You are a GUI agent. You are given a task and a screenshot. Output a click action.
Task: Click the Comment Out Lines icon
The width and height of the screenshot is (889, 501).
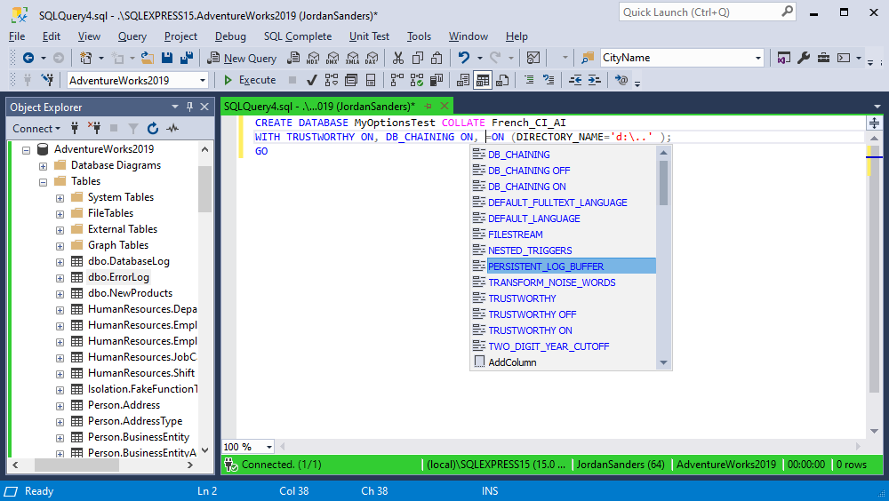(x=528, y=80)
